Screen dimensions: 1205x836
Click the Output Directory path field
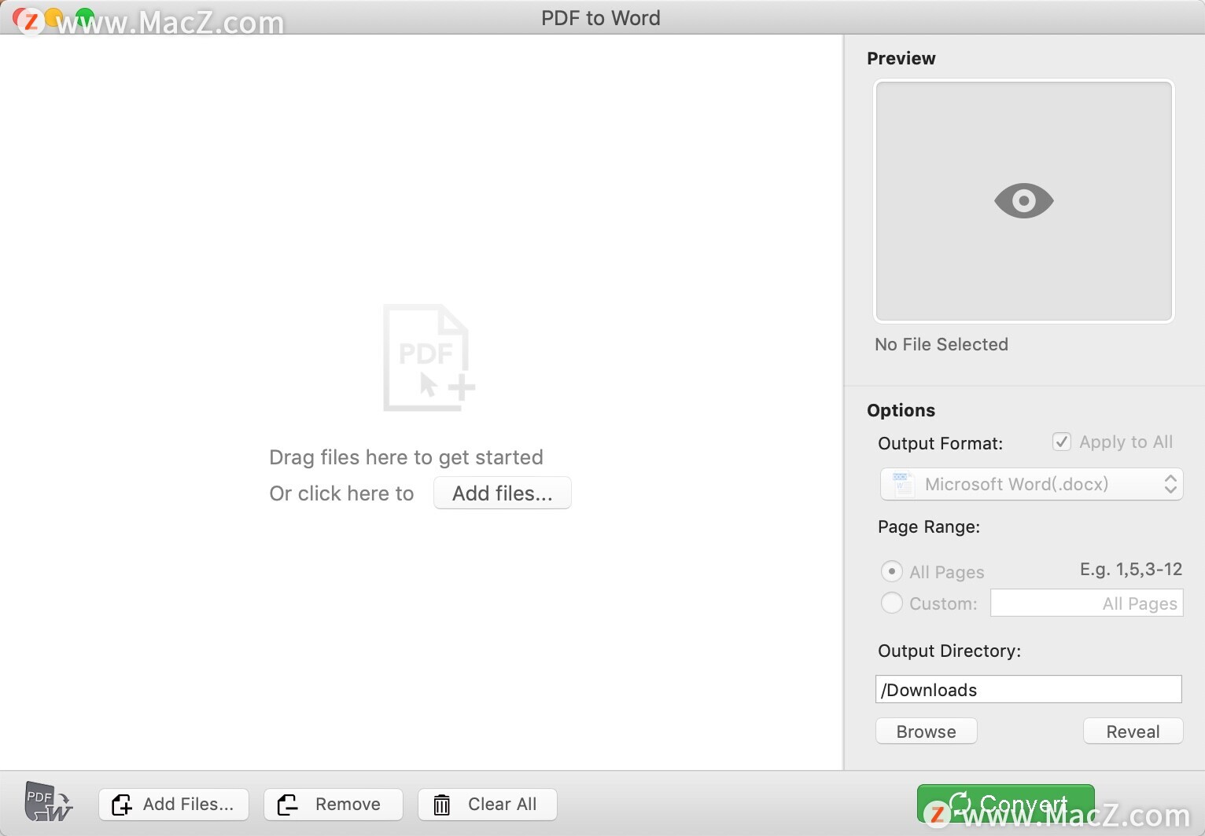pos(1028,689)
